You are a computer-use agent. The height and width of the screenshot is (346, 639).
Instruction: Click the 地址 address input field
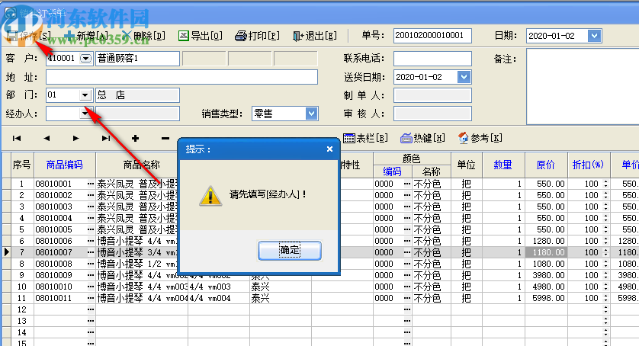[181, 77]
